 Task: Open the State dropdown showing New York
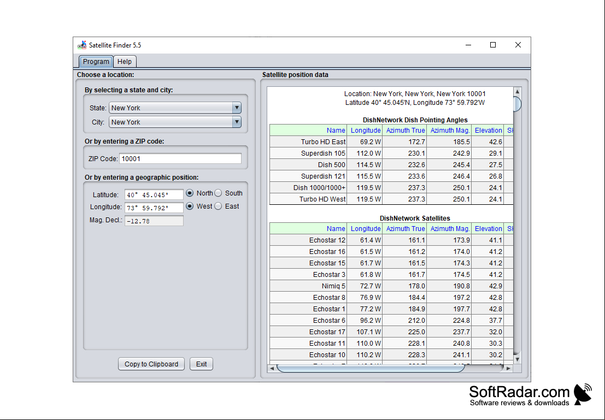pos(175,108)
